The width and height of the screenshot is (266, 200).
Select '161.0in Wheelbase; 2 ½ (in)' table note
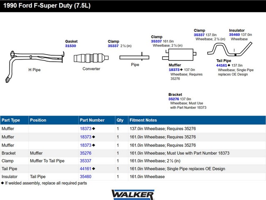155,161
